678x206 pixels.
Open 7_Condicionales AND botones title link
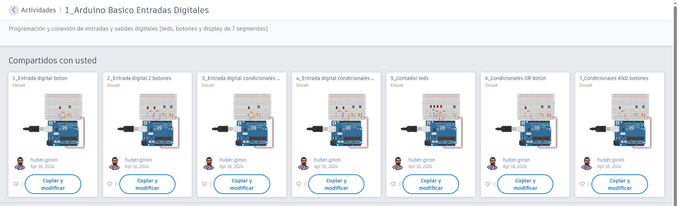[614, 78]
